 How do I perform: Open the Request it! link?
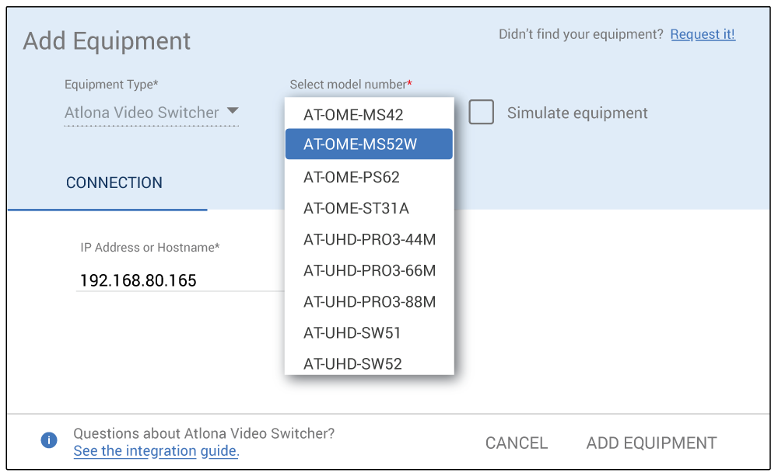(x=703, y=34)
